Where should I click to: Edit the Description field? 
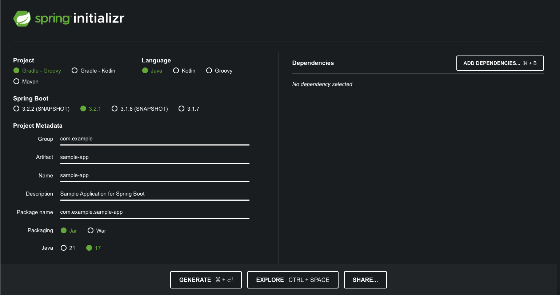click(x=155, y=194)
